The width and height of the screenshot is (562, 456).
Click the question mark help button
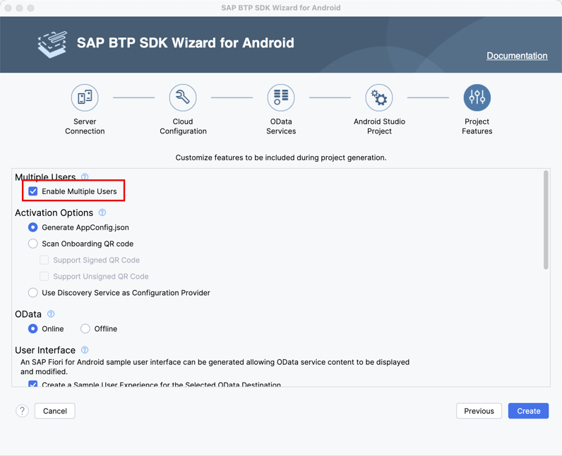(22, 411)
